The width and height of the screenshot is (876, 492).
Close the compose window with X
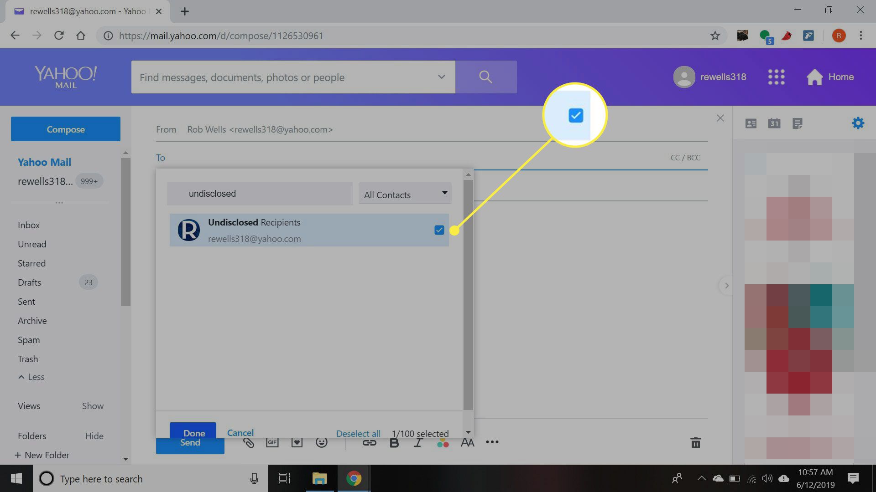coord(720,118)
